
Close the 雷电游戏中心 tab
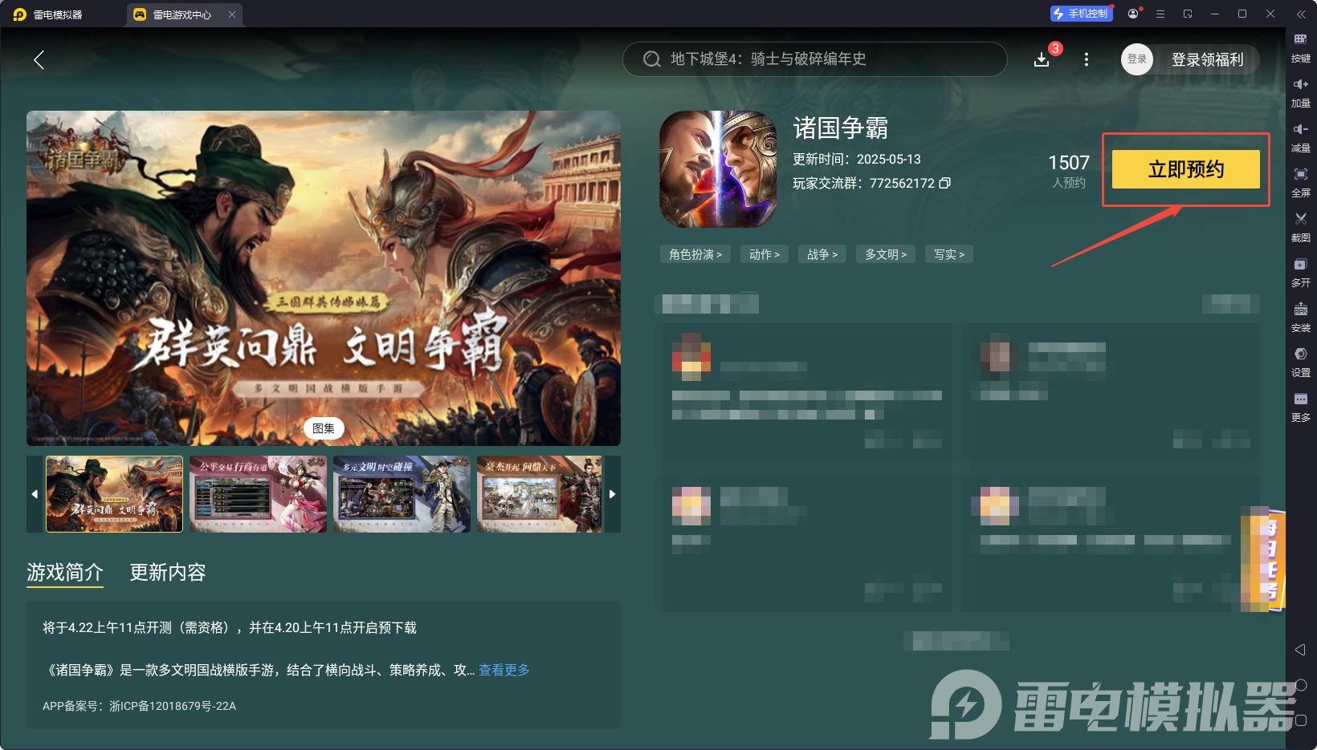pos(232,14)
